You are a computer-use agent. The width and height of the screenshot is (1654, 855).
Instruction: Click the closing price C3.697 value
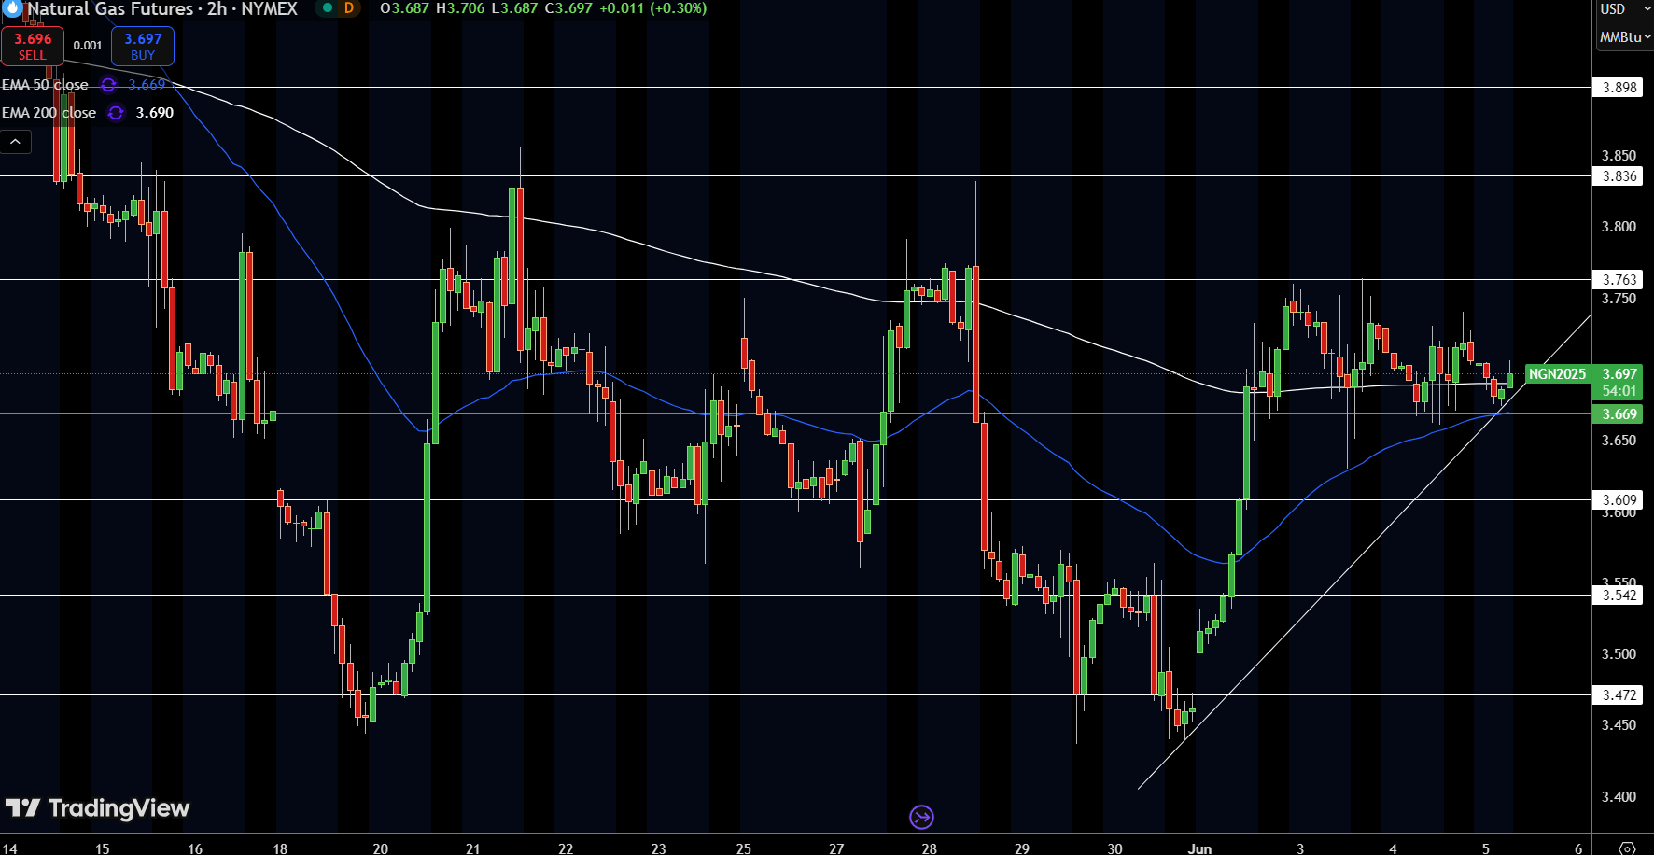[x=568, y=8]
